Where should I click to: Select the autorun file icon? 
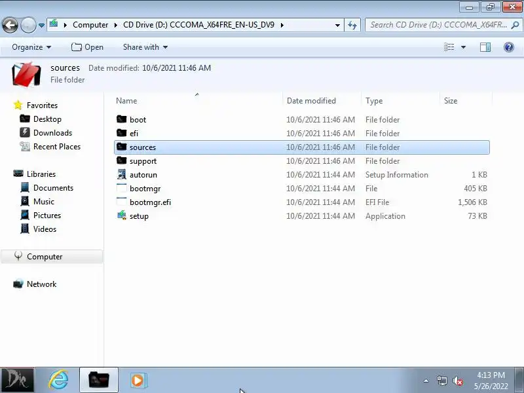click(x=122, y=174)
